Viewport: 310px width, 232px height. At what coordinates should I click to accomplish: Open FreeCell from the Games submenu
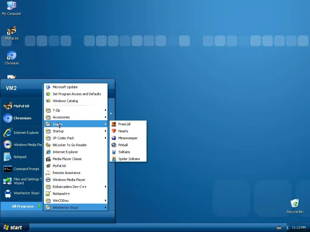[x=128, y=124]
